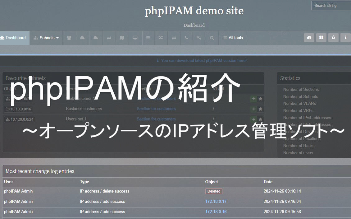The image size is (351, 219).
Task: Expand the Subnets dropdown menu
Action: (46, 38)
